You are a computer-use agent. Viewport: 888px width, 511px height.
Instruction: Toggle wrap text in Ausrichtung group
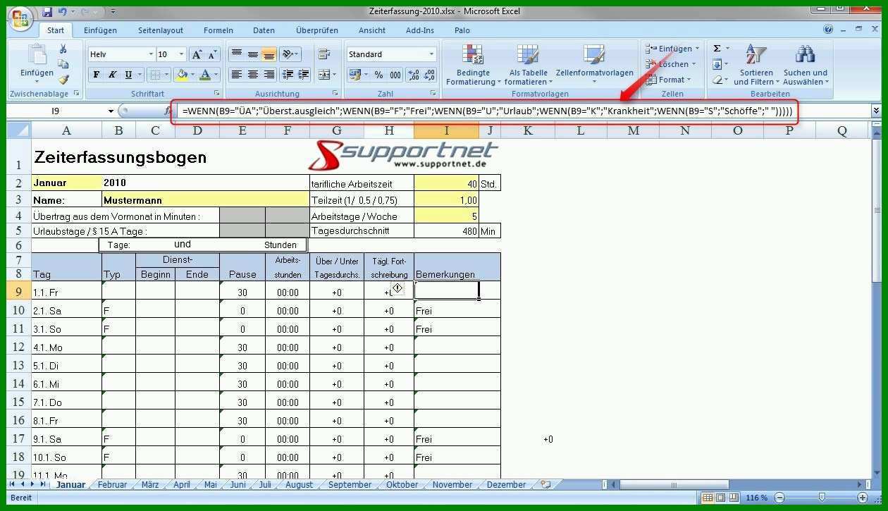[324, 54]
